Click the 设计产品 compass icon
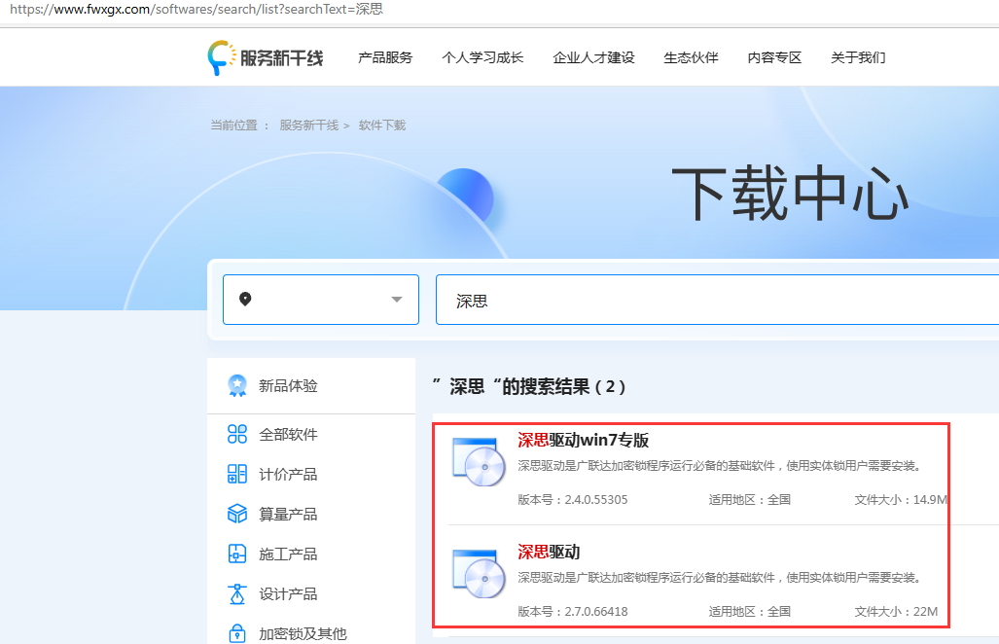Screen dimensions: 999x644 [237, 593]
